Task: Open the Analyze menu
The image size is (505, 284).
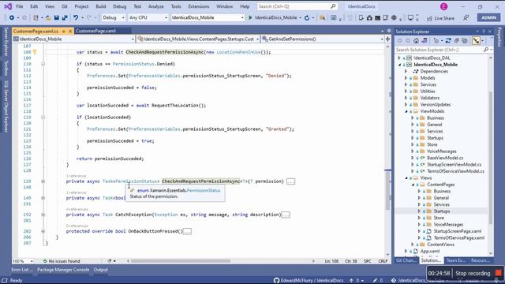Action: [x=156, y=6]
